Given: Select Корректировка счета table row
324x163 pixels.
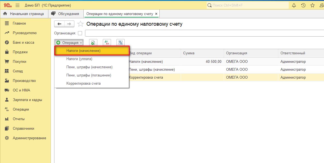Looking at the screenshot, I should pos(226,77).
